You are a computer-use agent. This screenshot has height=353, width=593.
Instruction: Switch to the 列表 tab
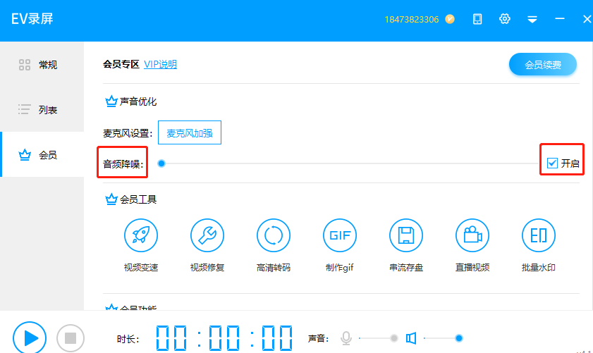(x=42, y=110)
